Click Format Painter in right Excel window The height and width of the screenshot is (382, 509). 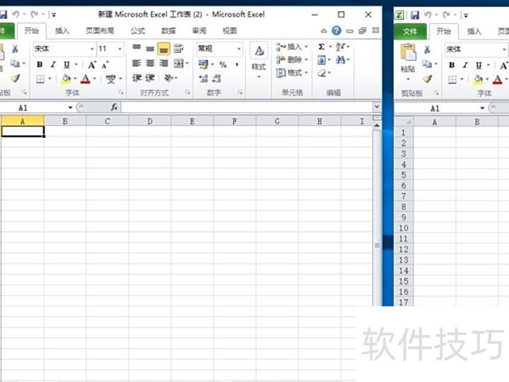click(427, 79)
